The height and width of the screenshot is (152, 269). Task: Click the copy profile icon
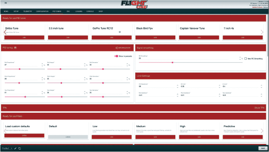20,148
